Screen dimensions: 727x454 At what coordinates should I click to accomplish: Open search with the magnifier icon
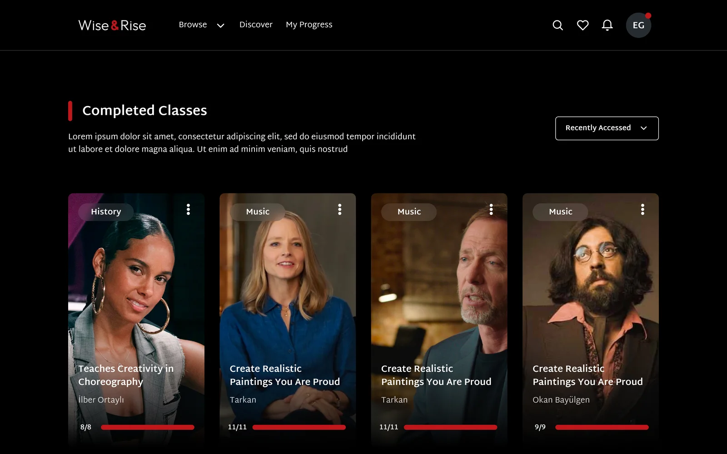tap(558, 25)
